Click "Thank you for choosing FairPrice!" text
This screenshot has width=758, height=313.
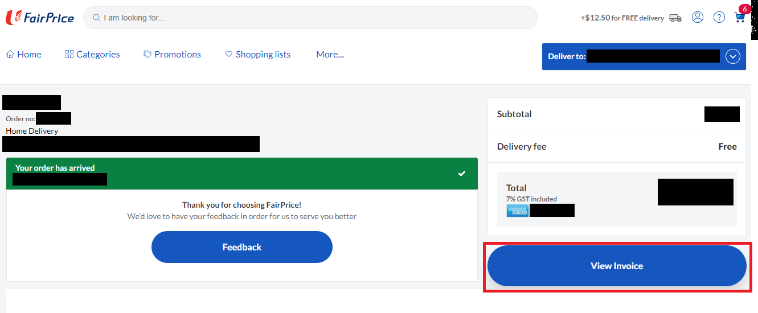tap(242, 205)
